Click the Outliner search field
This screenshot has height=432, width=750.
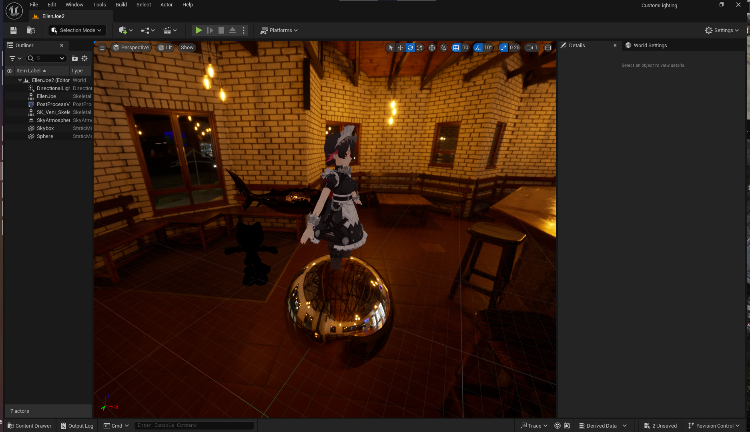(x=47, y=58)
